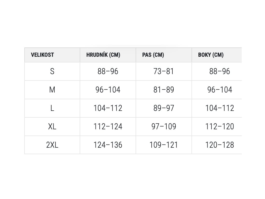Screen dimensions: 265x199
Task: Click the 97–109 waist value
Action: coord(164,126)
